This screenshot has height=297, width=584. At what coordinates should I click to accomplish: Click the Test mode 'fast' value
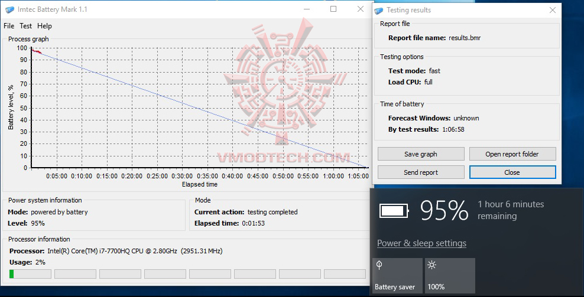tap(434, 71)
